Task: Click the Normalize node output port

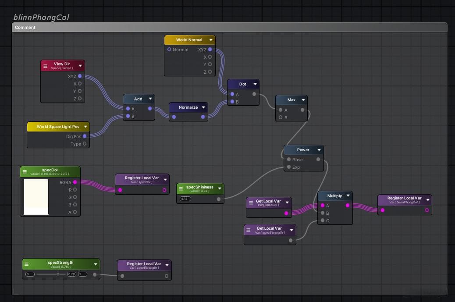Action: coord(203,117)
